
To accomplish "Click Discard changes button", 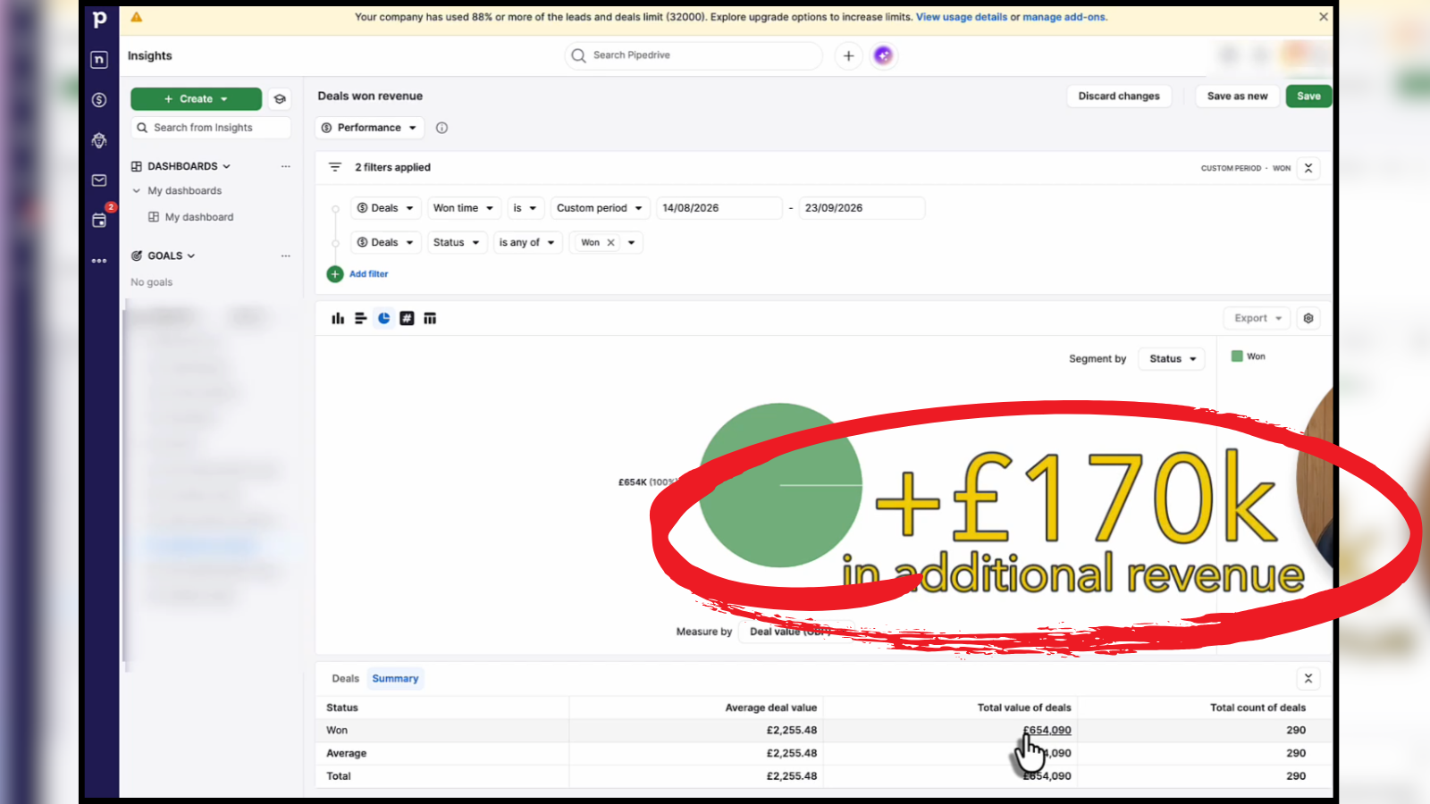I will tap(1119, 96).
